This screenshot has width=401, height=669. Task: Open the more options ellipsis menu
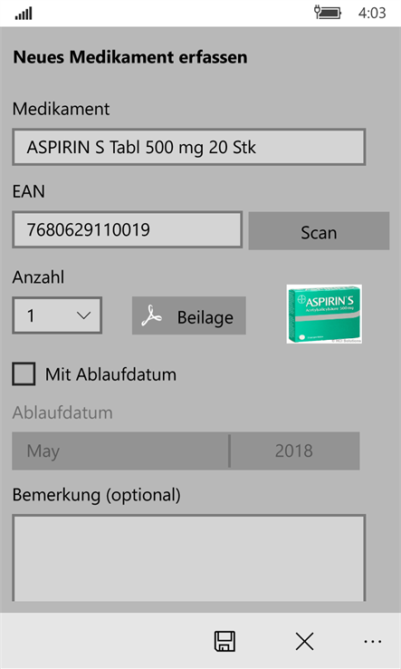click(x=373, y=641)
